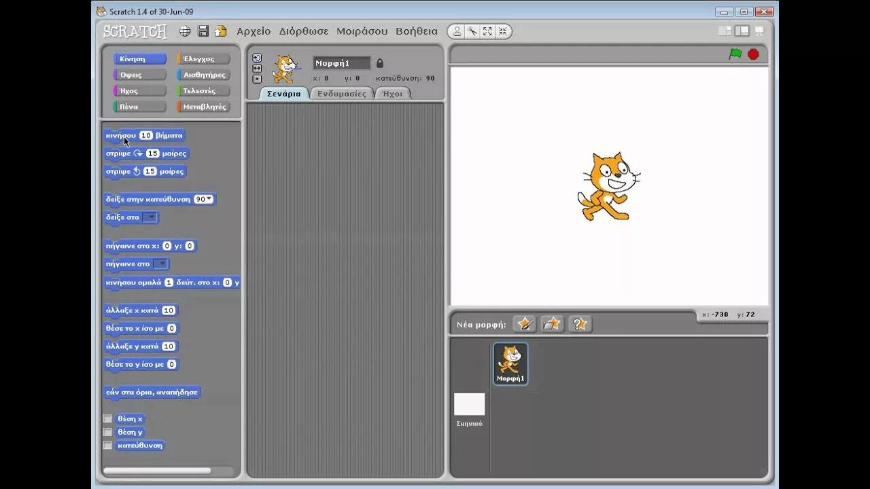Screen dimensions: 870x489
Task: Click the floppy disk save icon
Action: [203, 31]
